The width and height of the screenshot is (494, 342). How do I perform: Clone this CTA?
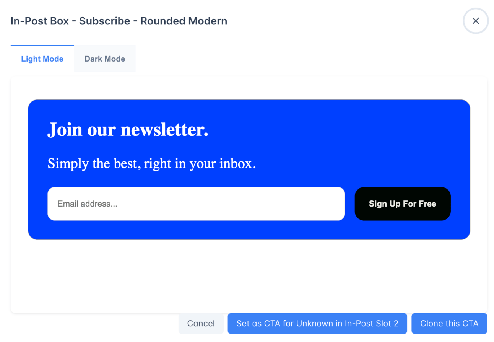click(x=449, y=324)
